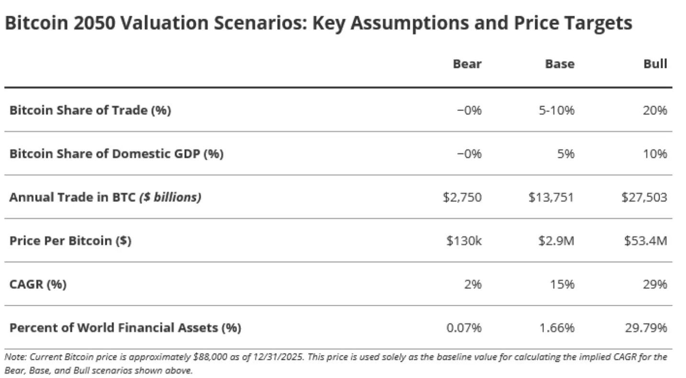This screenshot has height=378, width=686.
Task: Select the $130k Bear price cell
Action: click(464, 241)
